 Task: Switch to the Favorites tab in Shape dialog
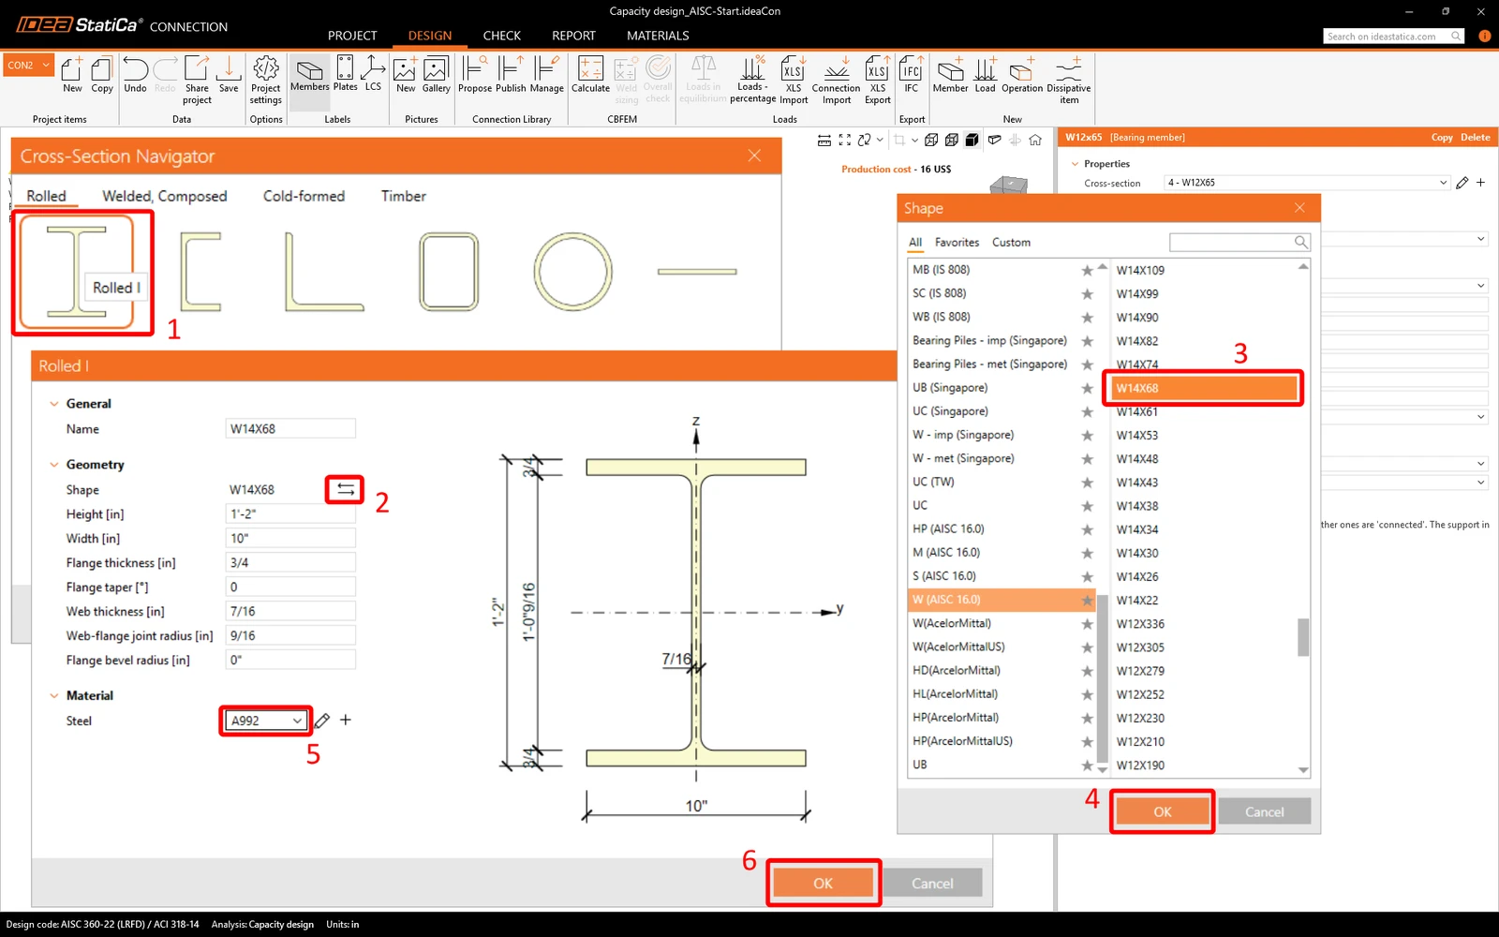957,242
